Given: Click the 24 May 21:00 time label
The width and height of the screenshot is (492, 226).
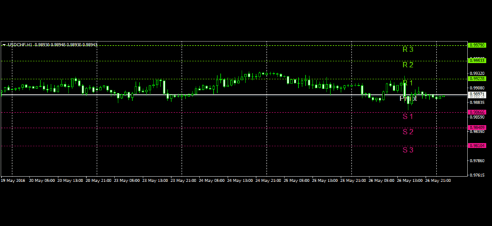Looking at the screenshot, I should [268, 181].
